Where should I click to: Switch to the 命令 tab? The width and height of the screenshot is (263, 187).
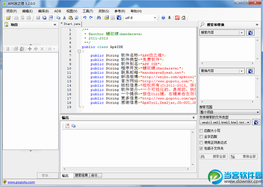96,175
